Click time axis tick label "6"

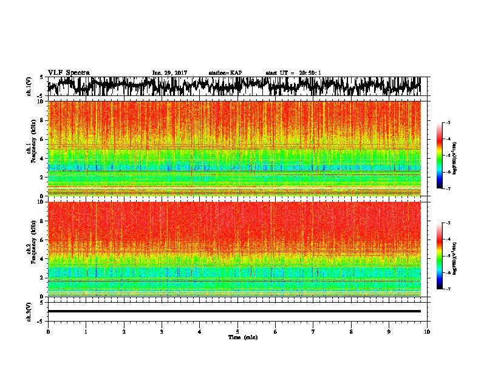pos(275,332)
